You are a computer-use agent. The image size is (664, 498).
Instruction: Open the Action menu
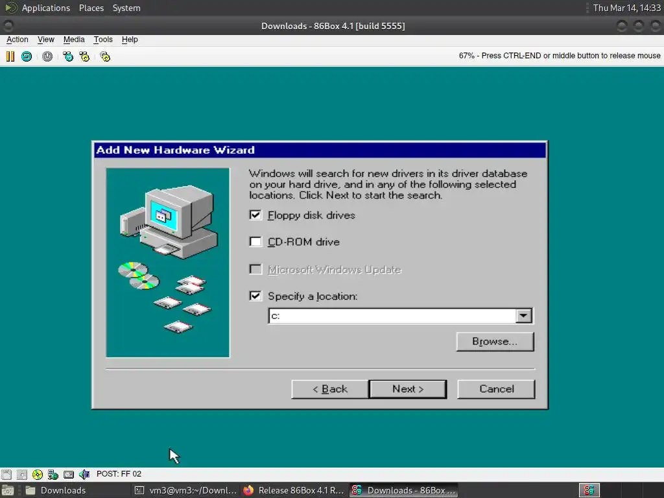click(18, 40)
